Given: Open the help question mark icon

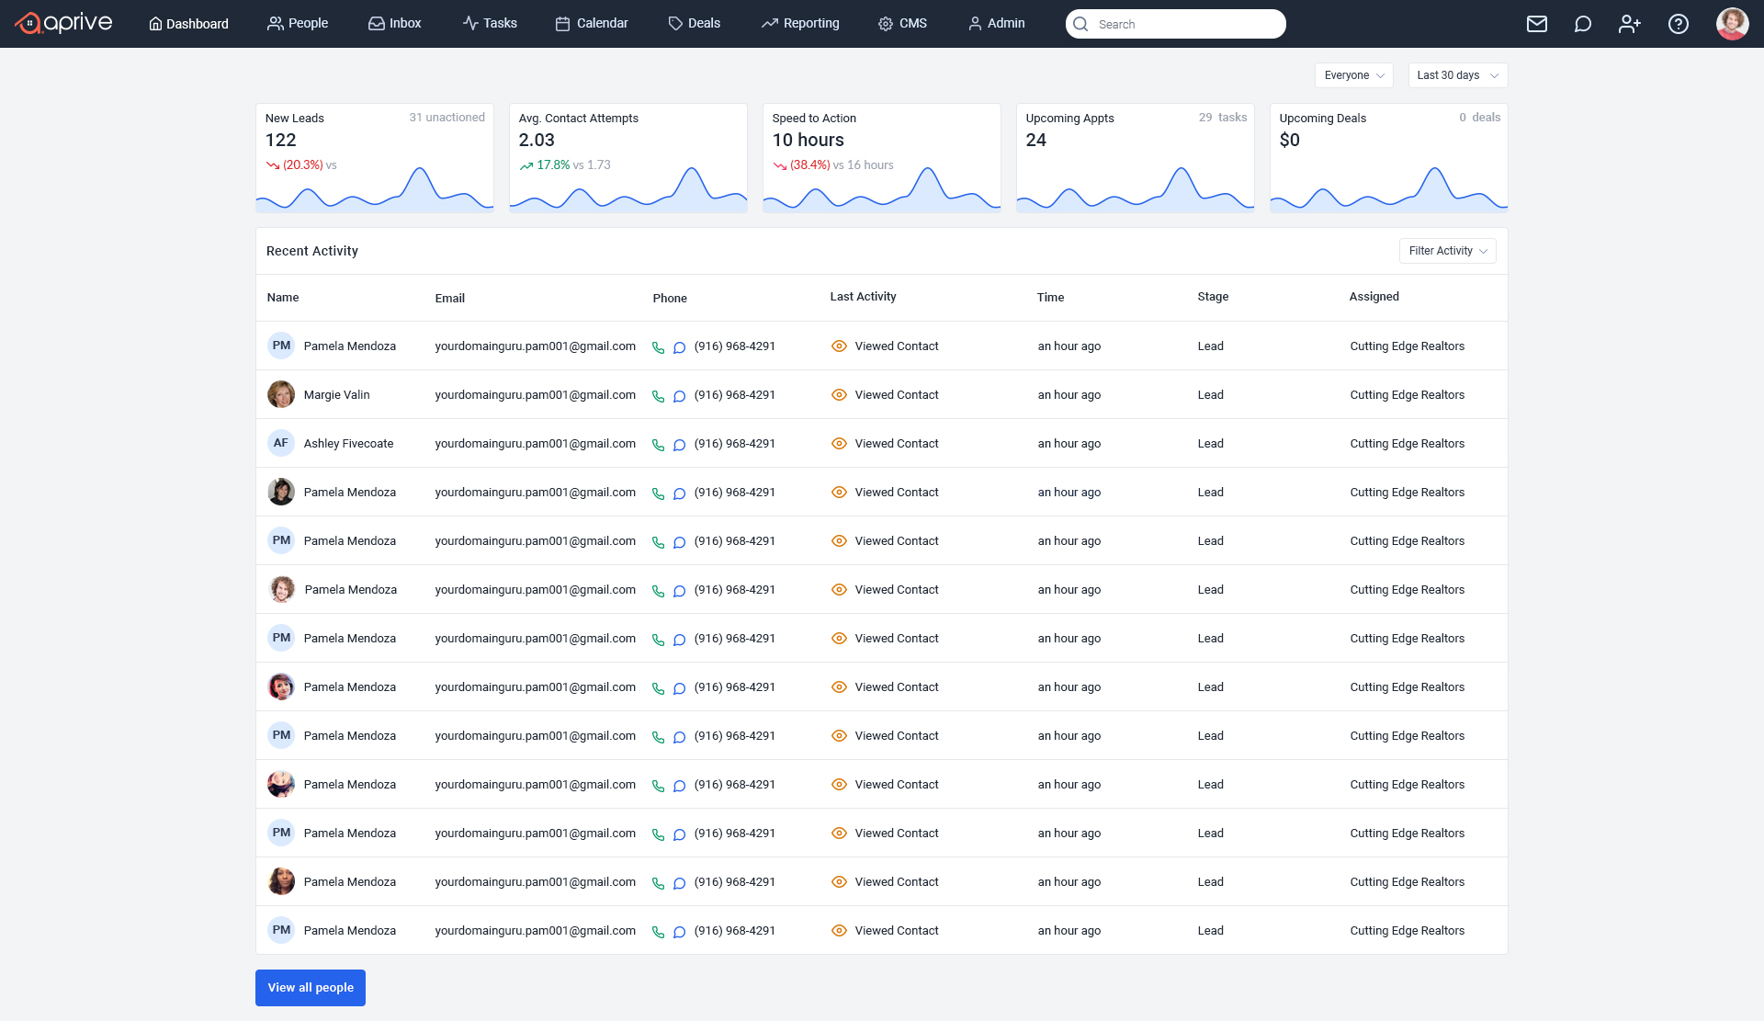Looking at the screenshot, I should click(1678, 24).
